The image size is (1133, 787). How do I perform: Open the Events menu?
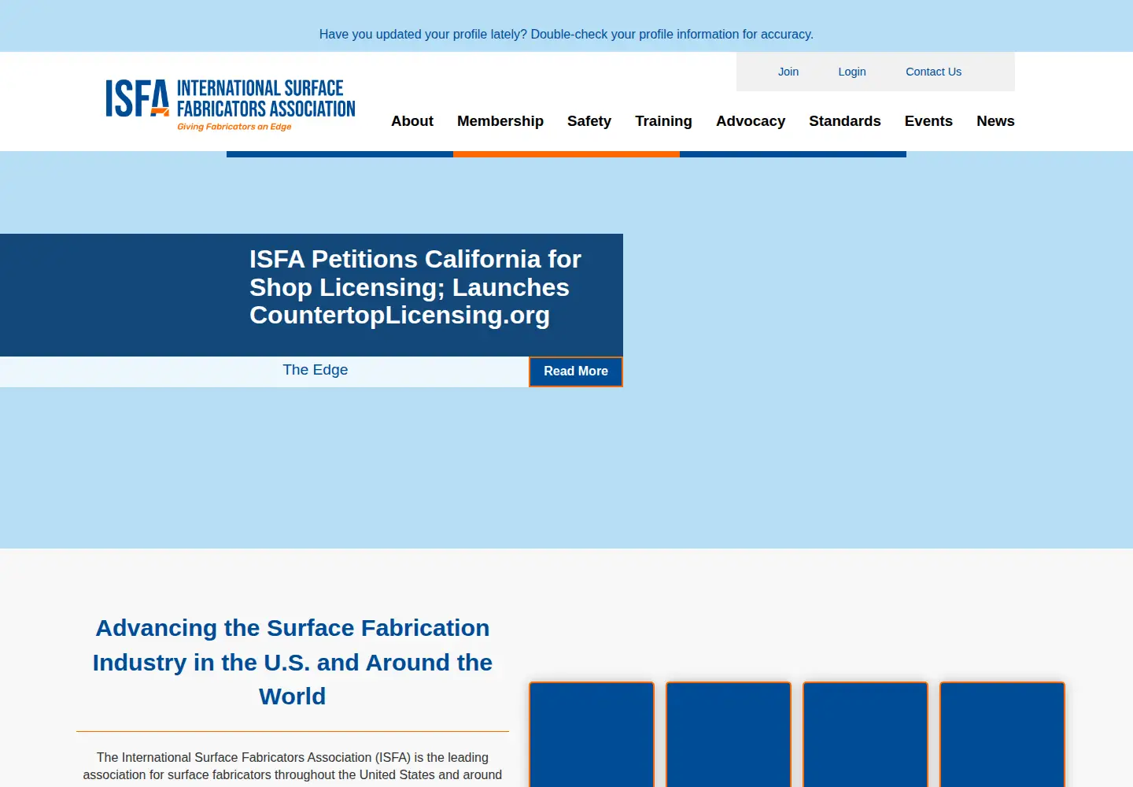pyautogui.click(x=928, y=121)
